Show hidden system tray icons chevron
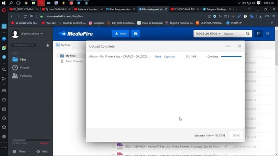 239,3
